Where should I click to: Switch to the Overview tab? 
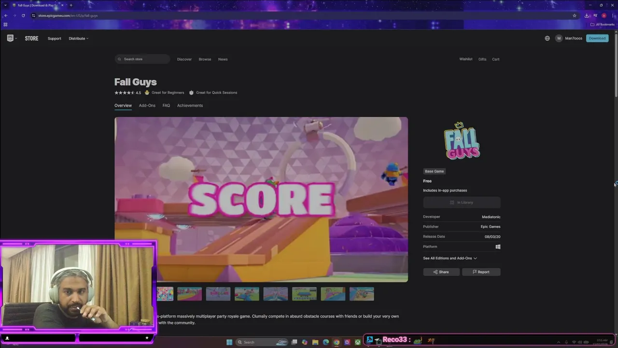[x=123, y=105]
